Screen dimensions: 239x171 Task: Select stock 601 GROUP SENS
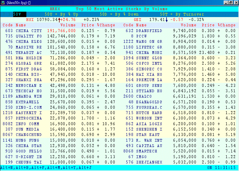pyautogui.click(x=179, y=86)
